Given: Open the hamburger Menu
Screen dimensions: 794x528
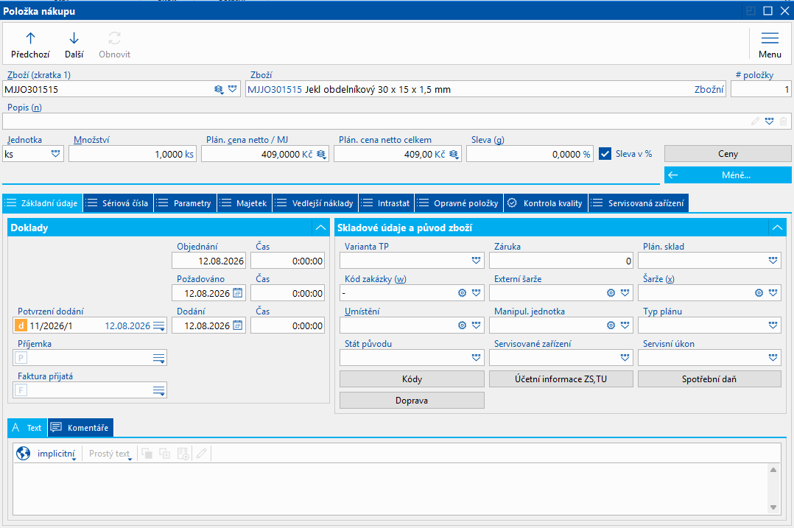Looking at the screenshot, I should [x=770, y=44].
